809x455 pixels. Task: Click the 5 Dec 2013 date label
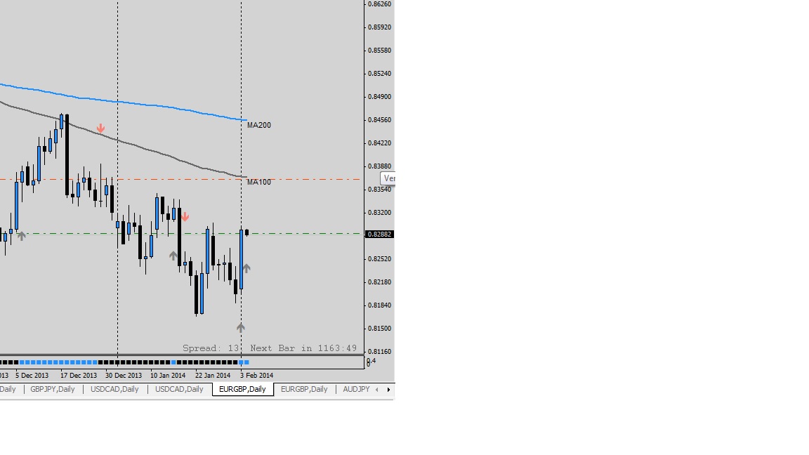tap(32, 376)
